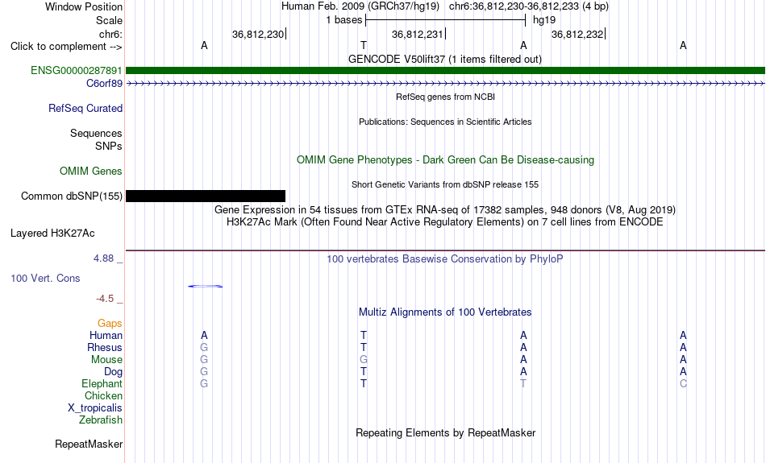Click Repeating Elements by RepeatMasker title
The height and width of the screenshot is (463, 766).
445,432
